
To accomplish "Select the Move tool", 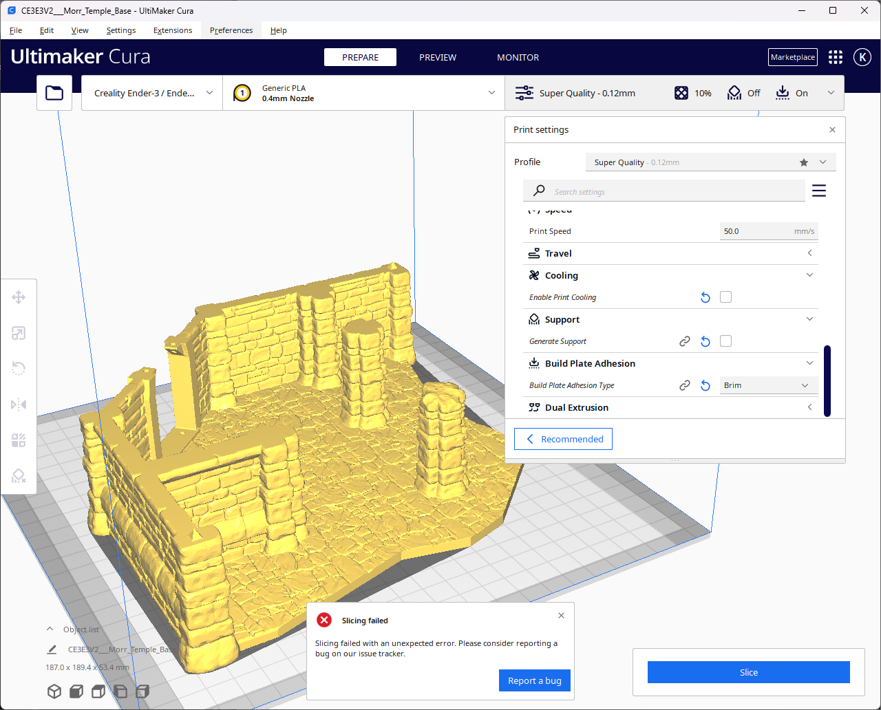I will (x=19, y=297).
